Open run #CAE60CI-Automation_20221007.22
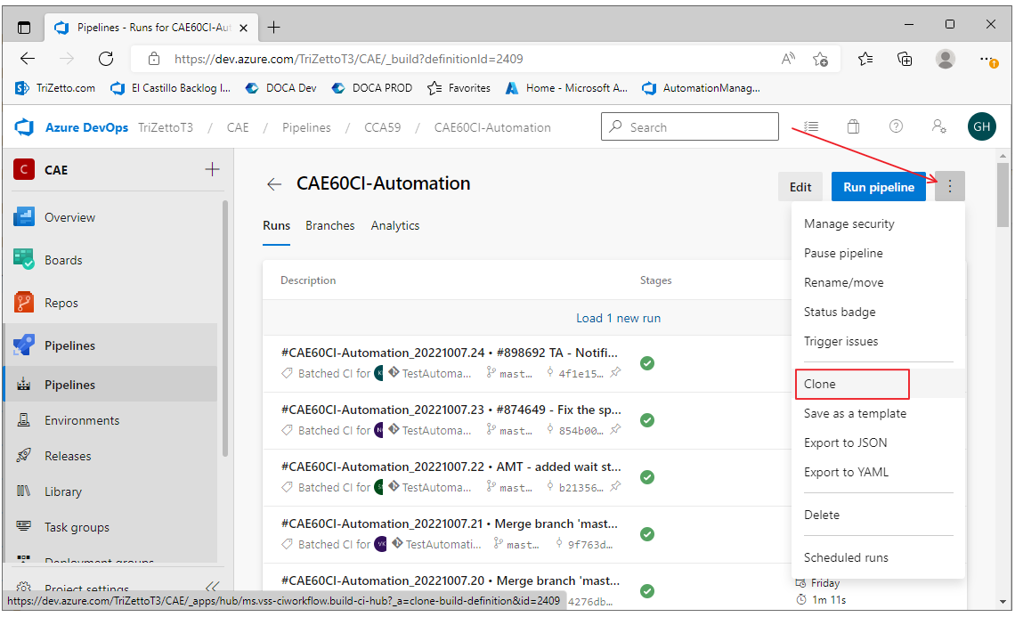 451,467
